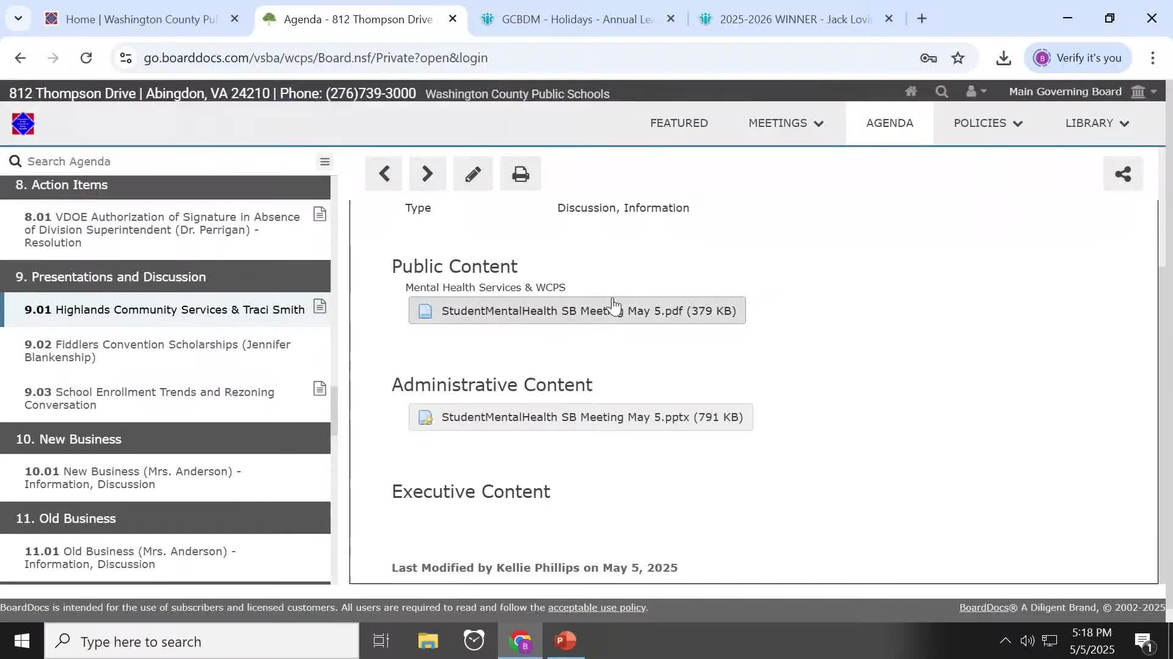Open the user account dropdown

click(x=976, y=92)
